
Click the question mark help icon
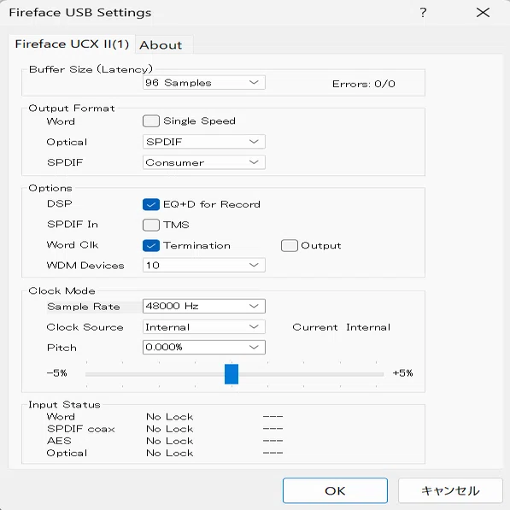pos(423,13)
